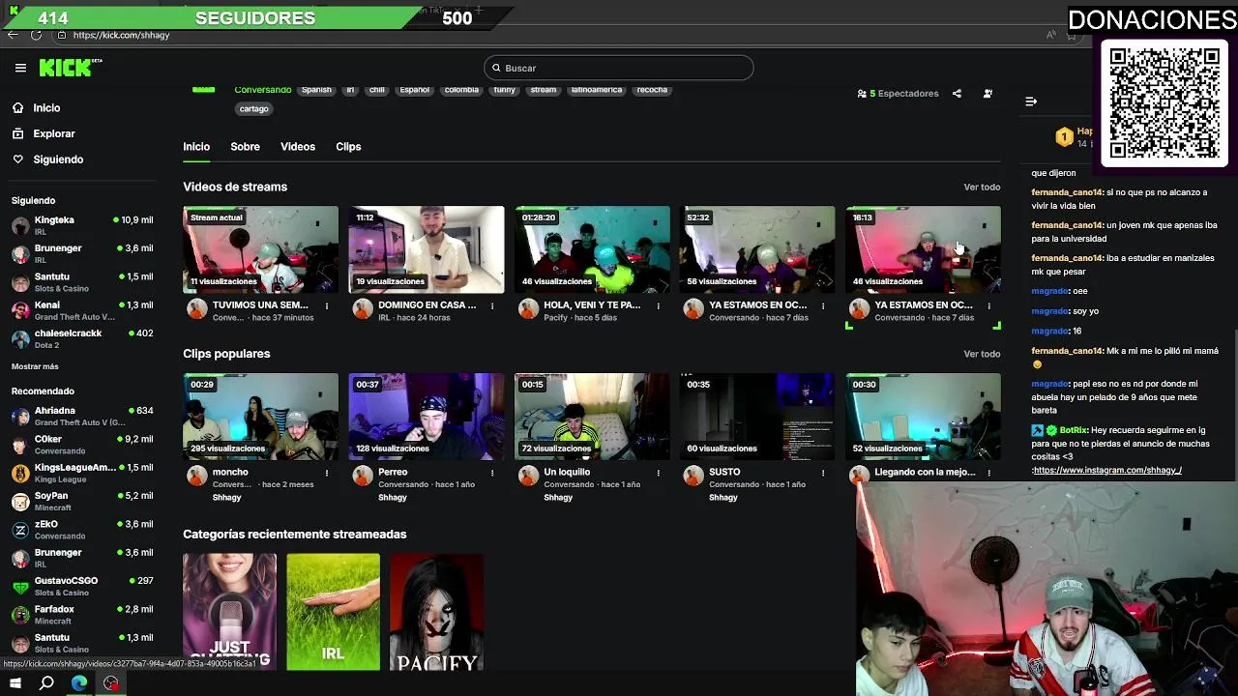Viewport: 1238px width, 696px height.
Task: Open the hamburger menu beside Kick logo
Action: tap(20, 68)
